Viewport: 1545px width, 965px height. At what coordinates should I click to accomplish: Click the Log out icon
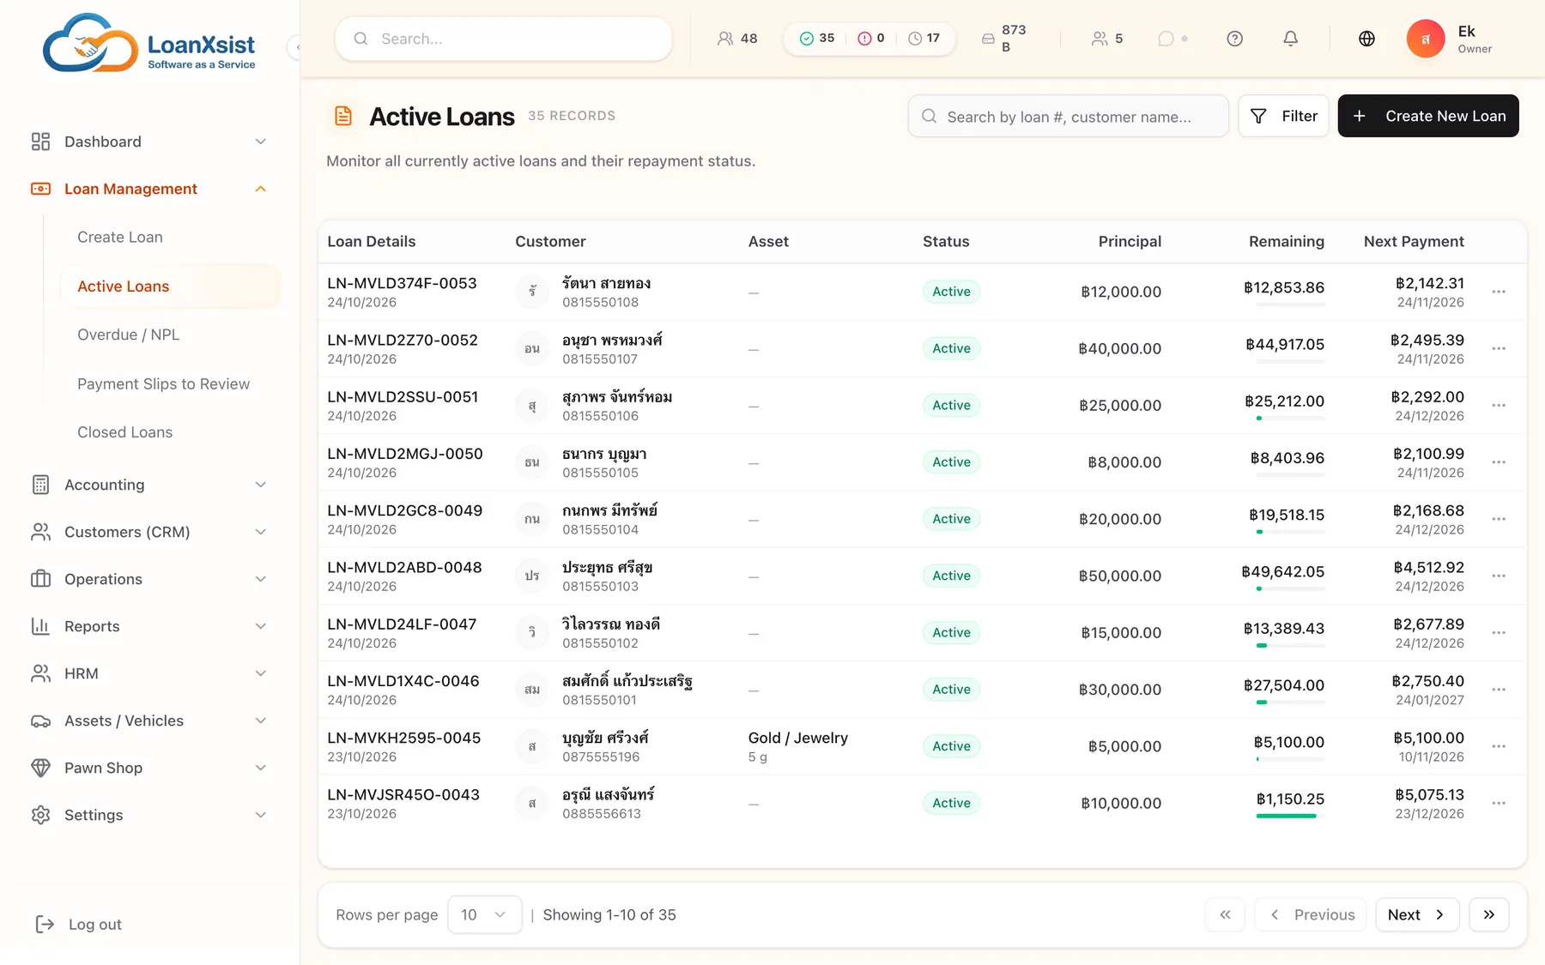tap(45, 924)
